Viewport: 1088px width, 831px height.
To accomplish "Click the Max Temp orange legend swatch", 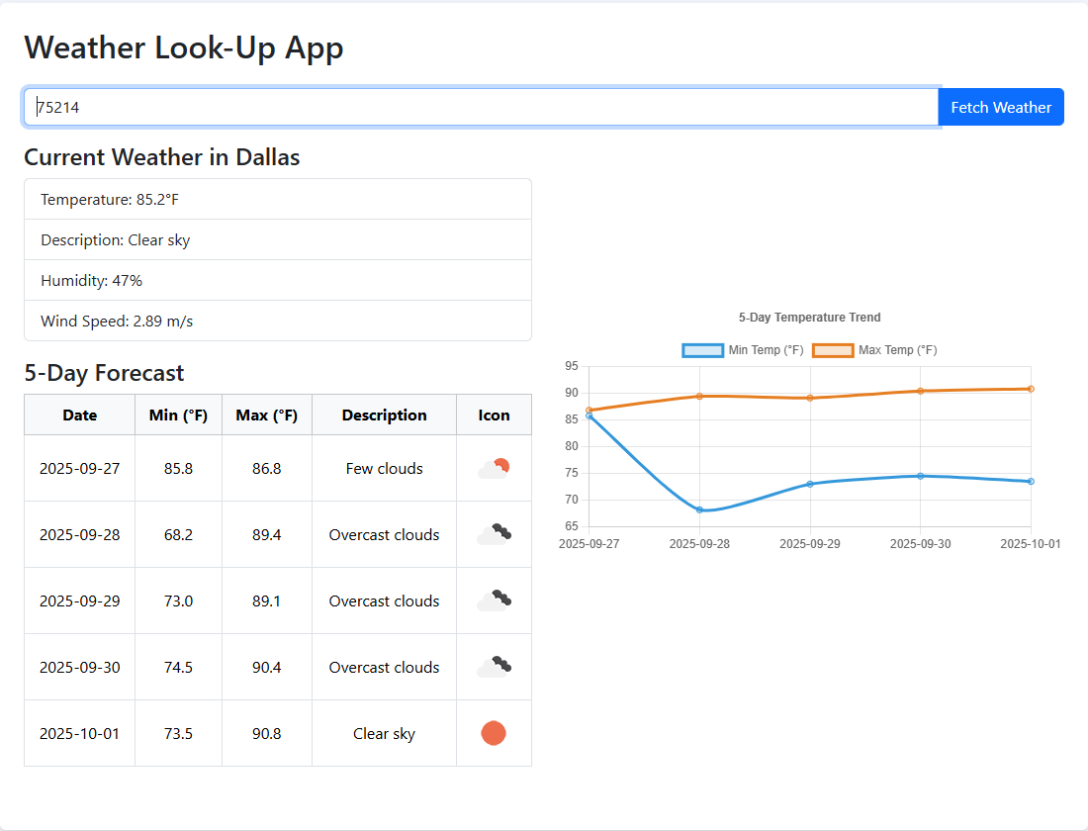I will point(833,350).
